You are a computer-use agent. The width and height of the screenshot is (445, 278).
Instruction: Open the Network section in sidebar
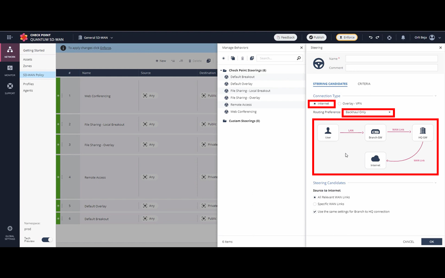[10, 52]
